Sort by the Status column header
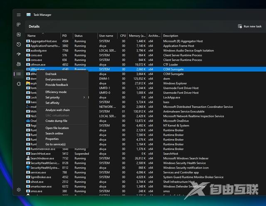The image size is (266, 206). [79, 36]
